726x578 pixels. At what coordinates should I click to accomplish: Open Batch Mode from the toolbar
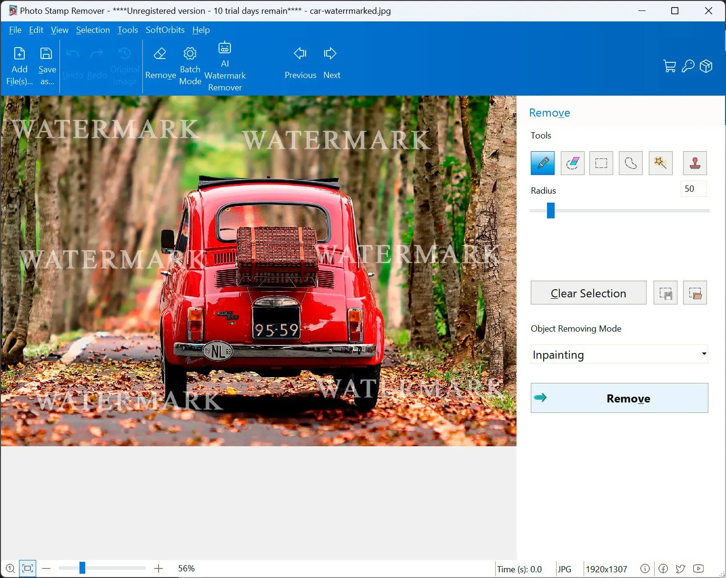pos(190,66)
